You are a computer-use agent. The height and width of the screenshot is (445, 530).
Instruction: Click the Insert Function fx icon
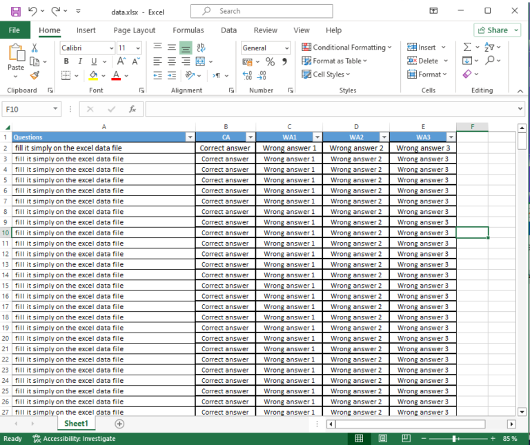(132, 109)
